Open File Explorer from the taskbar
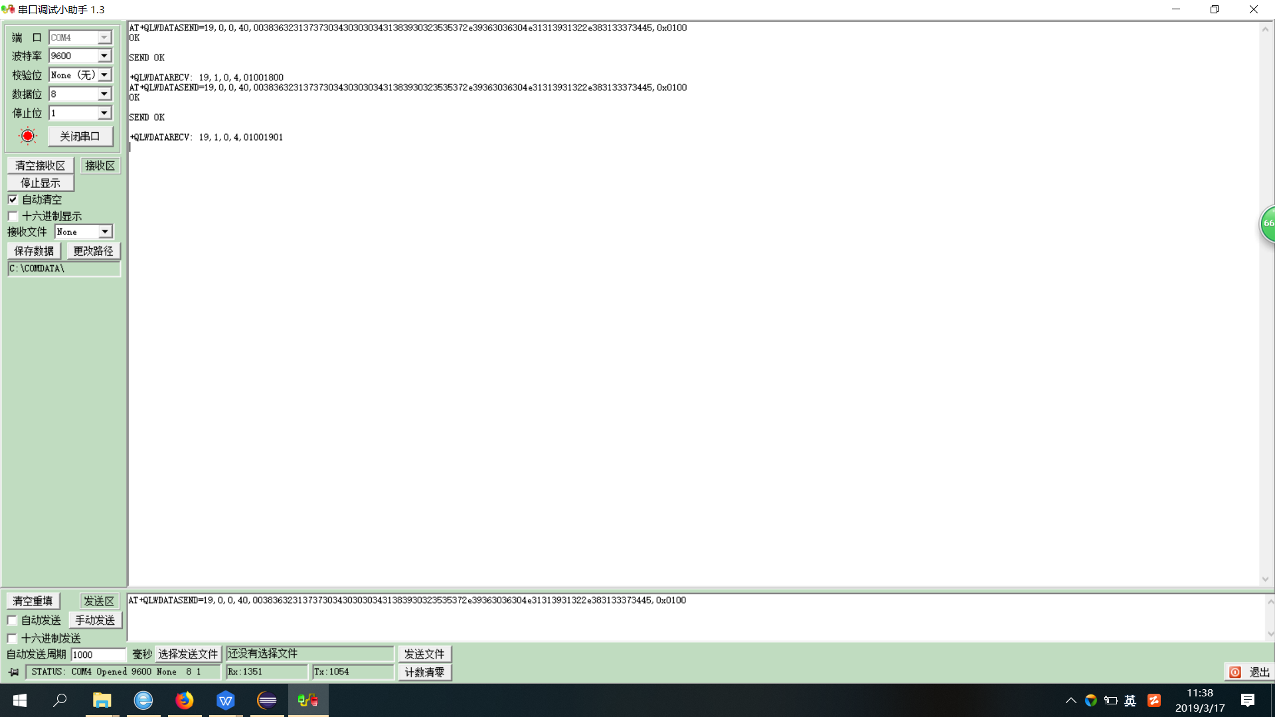This screenshot has height=717, width=1275. [102, 700]
